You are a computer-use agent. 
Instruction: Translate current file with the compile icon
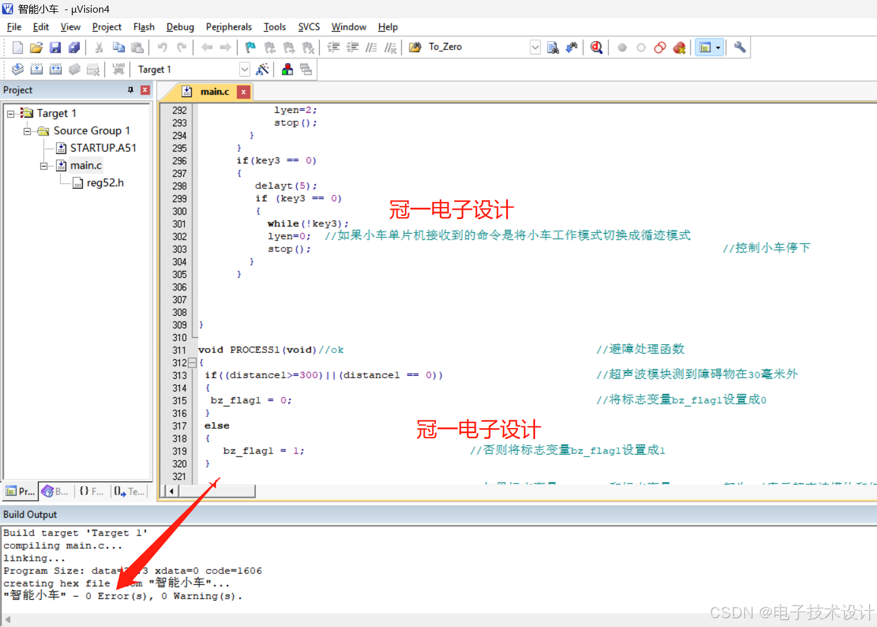click(x=18, y=69)
